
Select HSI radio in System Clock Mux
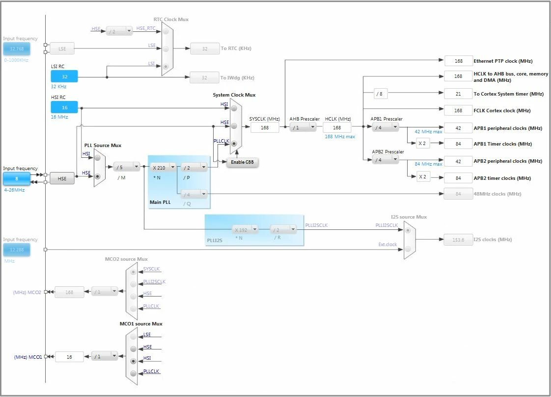pos(234,108)
